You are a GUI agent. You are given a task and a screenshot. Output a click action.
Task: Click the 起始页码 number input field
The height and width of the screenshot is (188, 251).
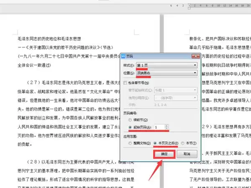point(159,127)
